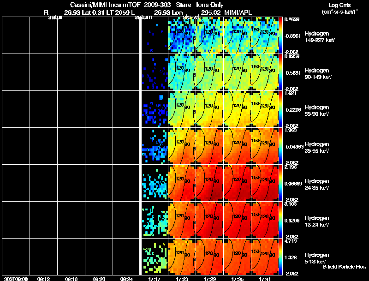Click the '17:29' time axis label
The height and width of the screenshot is (281, 369).
(x=210, y=279)
